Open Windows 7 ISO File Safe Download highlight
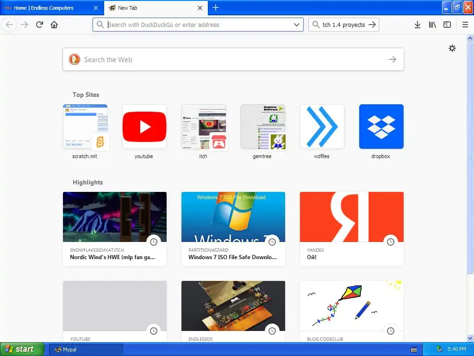Image resolution: width=474 pixels, height=356 pixels. [233, 229]
